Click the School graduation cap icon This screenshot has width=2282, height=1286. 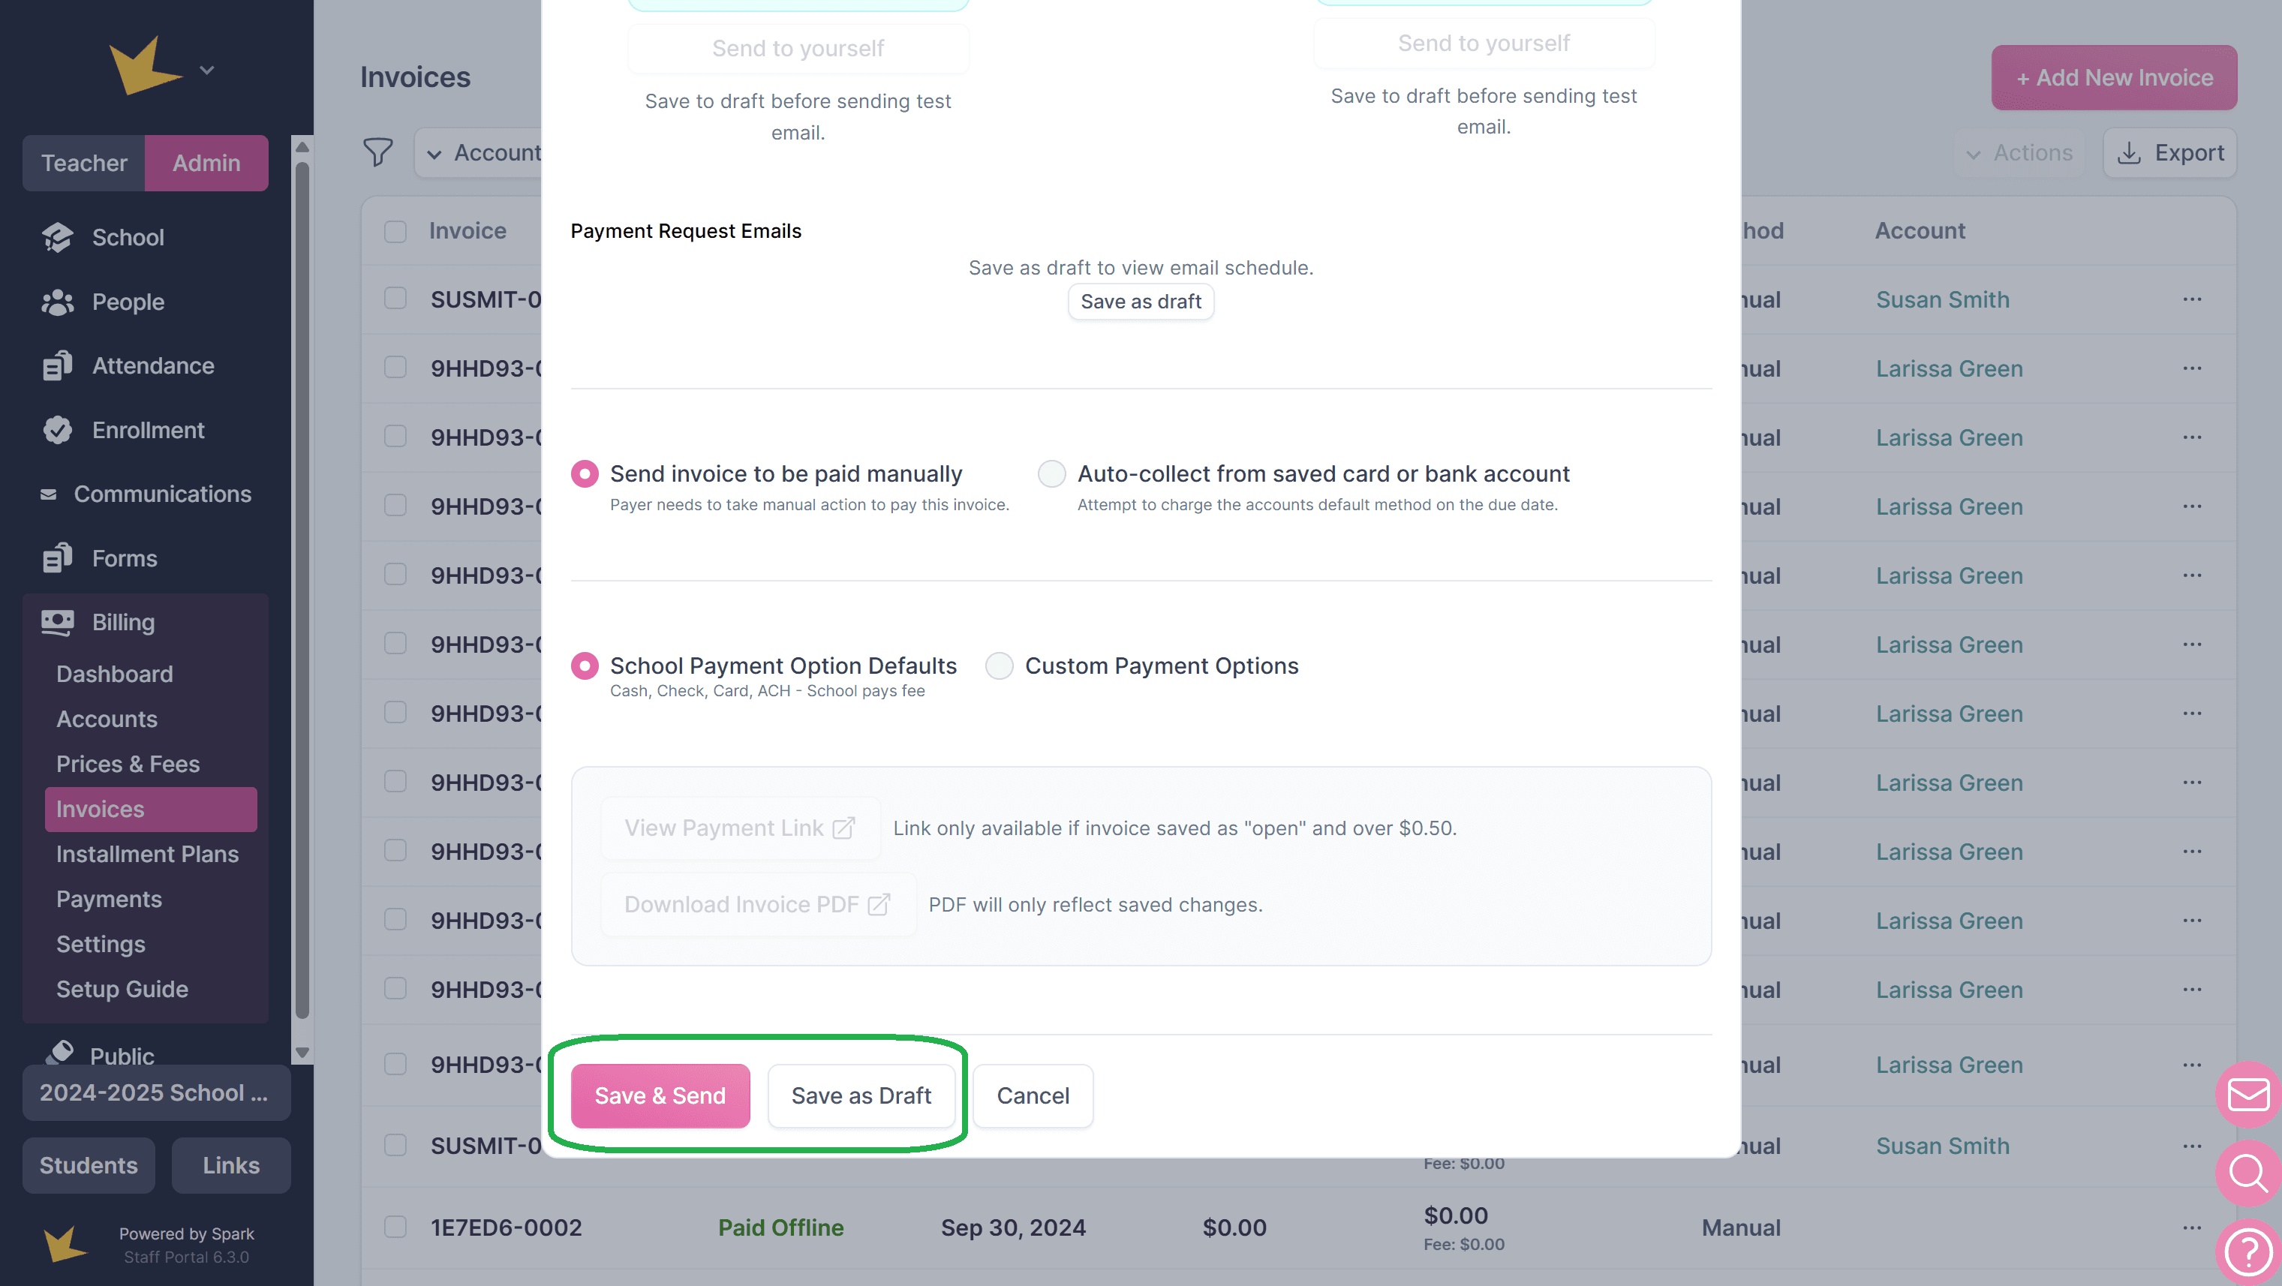pos(58,237)
